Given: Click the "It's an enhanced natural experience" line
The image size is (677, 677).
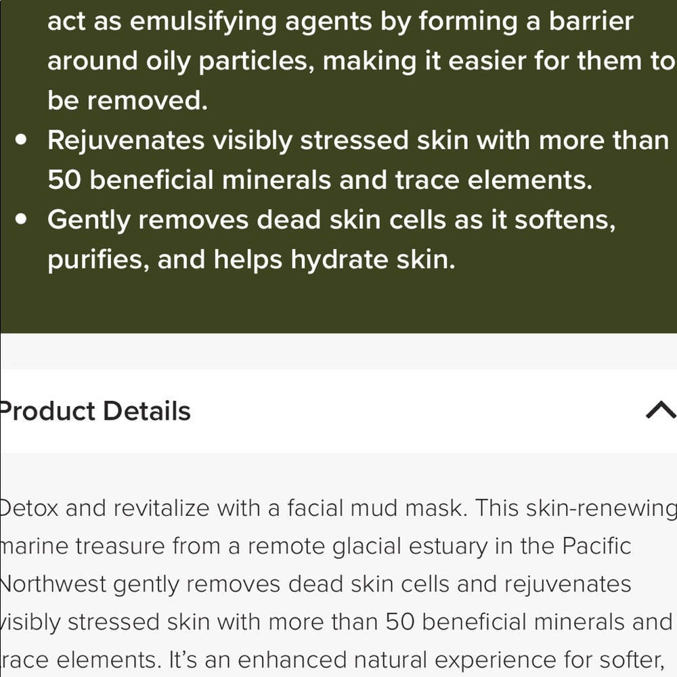Looking at the screenshot, I should [x=433, y=659].
